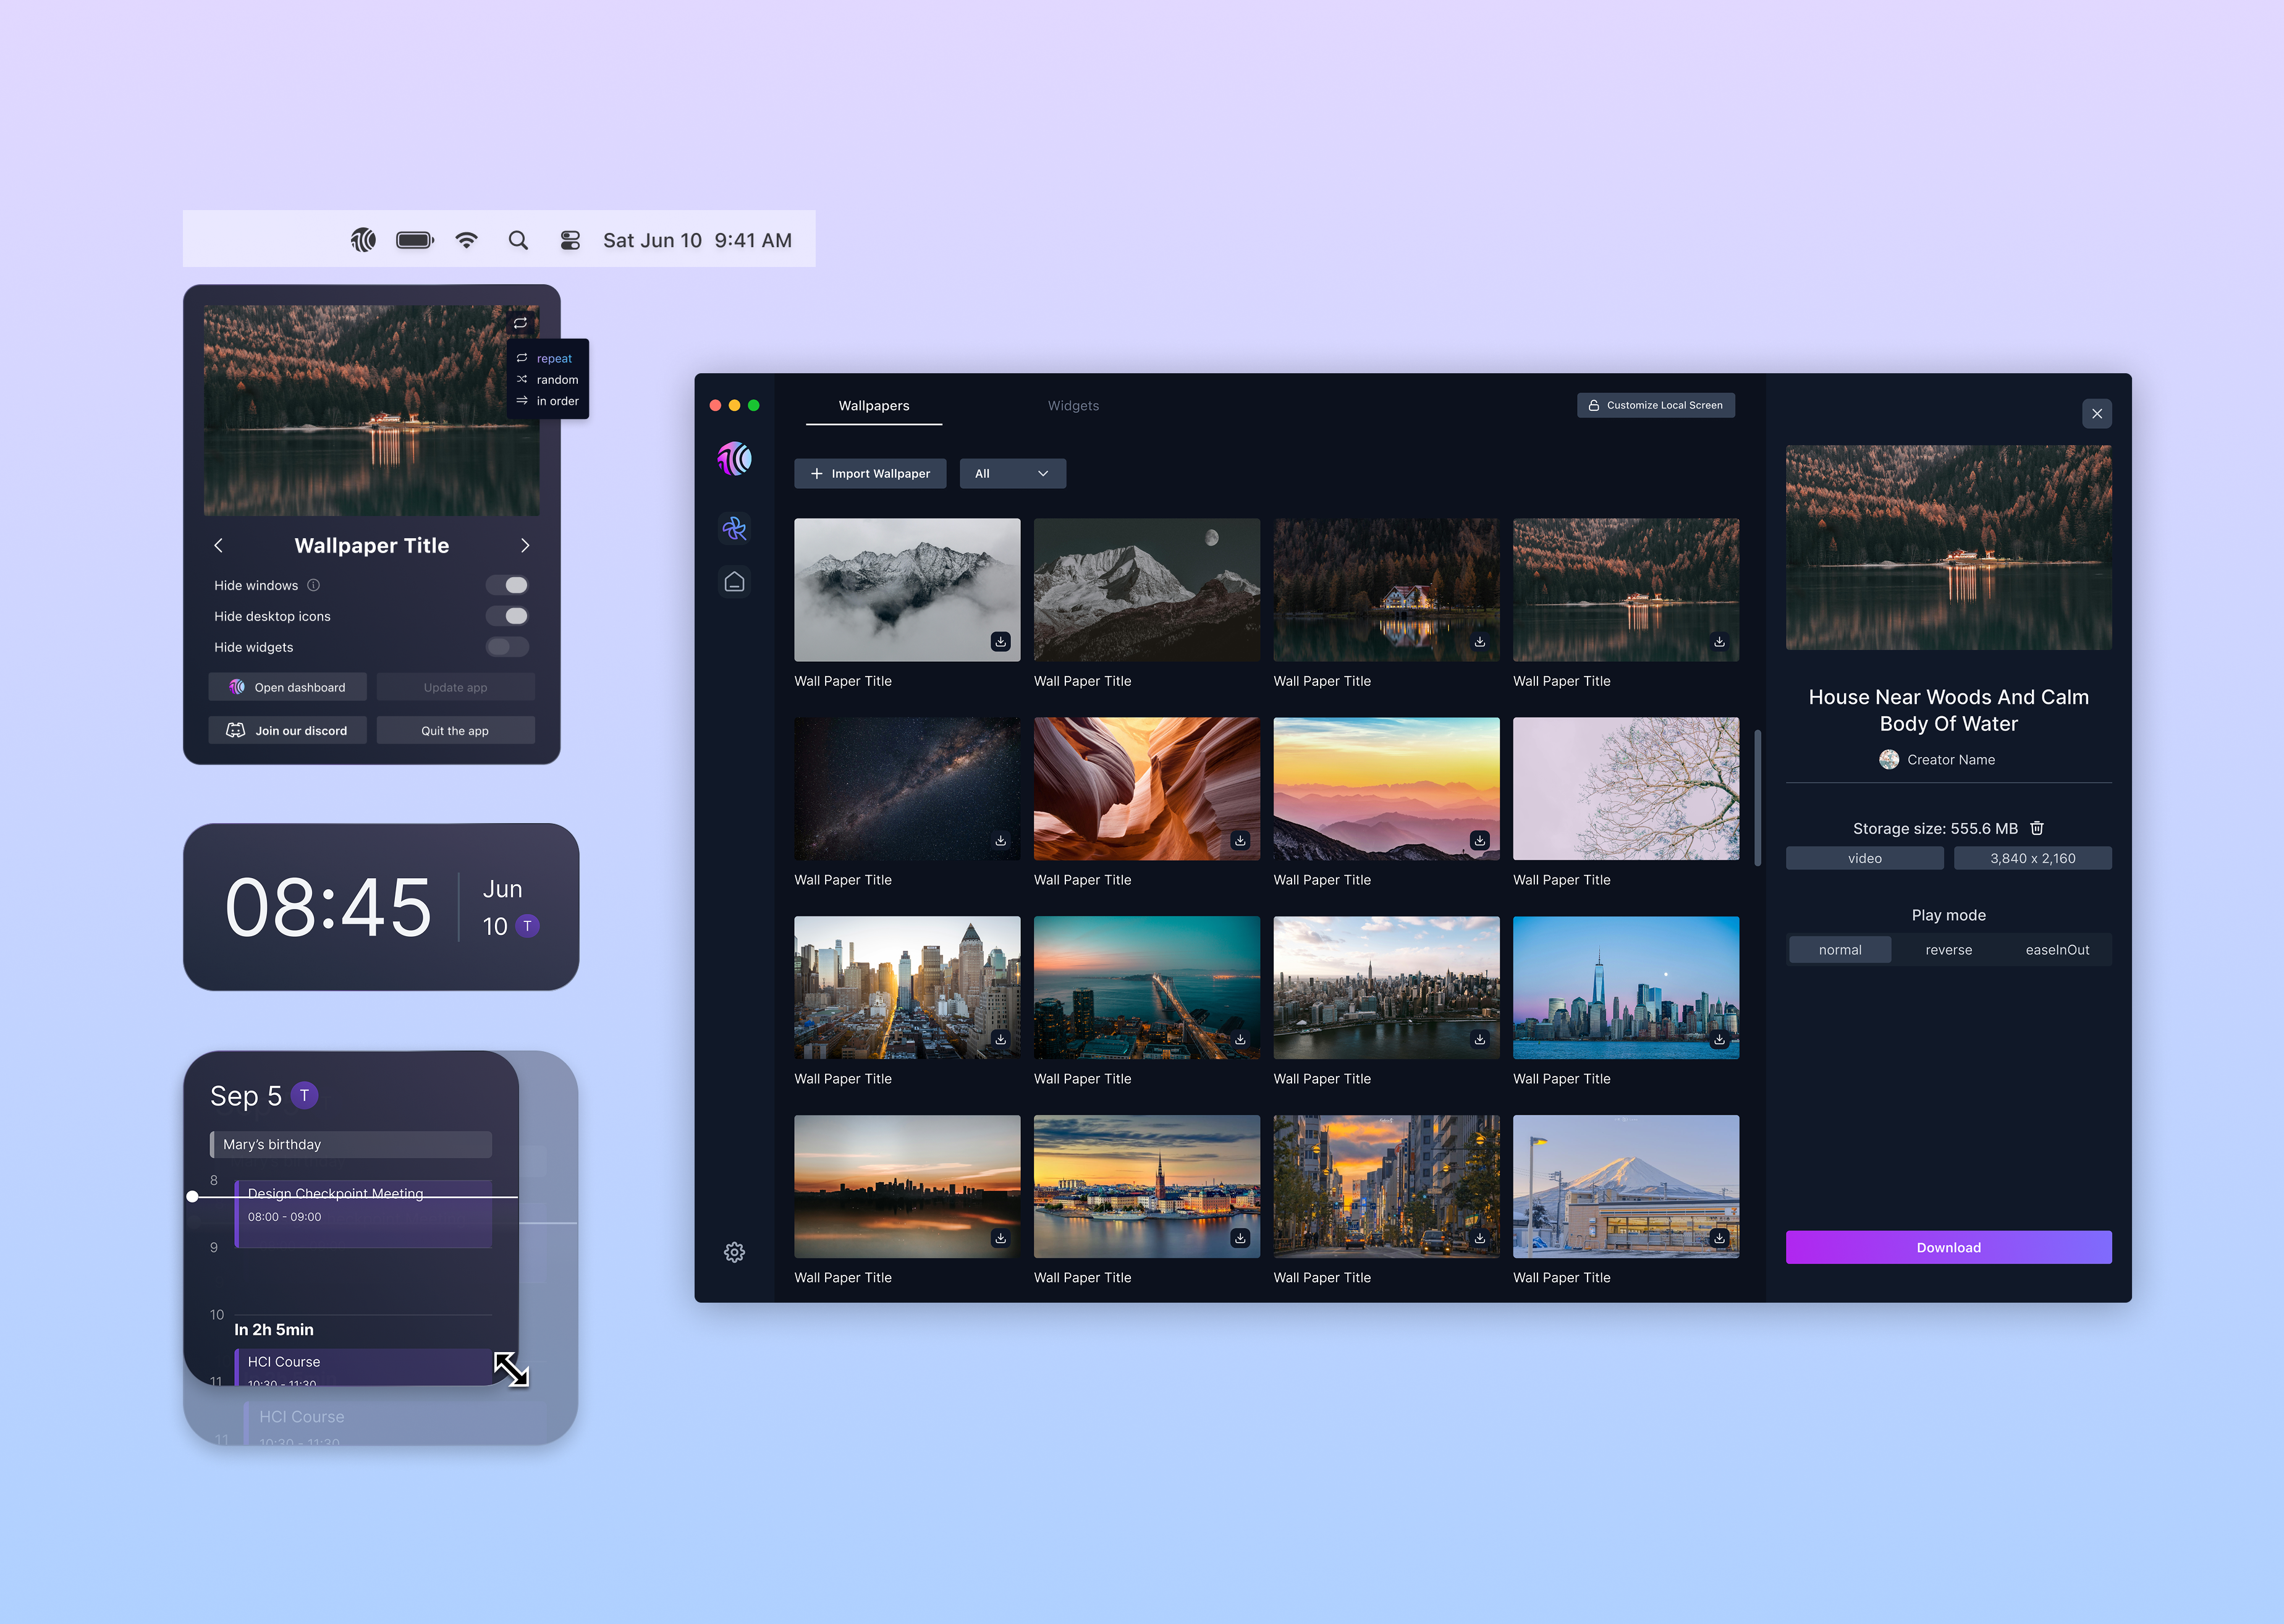Screen dimensions: 2284x1624
Task: Enable the Hide widgets switch
Action: [x=508, y=647]
